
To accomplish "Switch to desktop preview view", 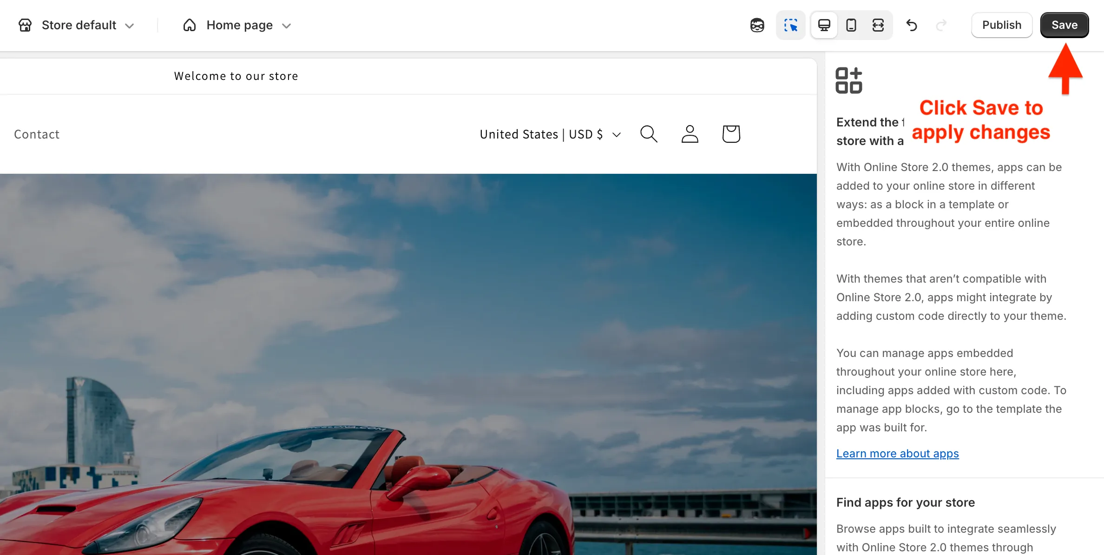I will [x=824, y=25].
